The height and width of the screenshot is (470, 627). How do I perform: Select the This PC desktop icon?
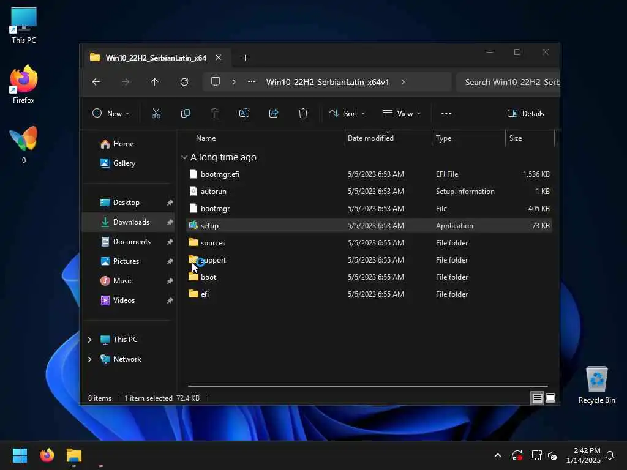click(24, 25)
